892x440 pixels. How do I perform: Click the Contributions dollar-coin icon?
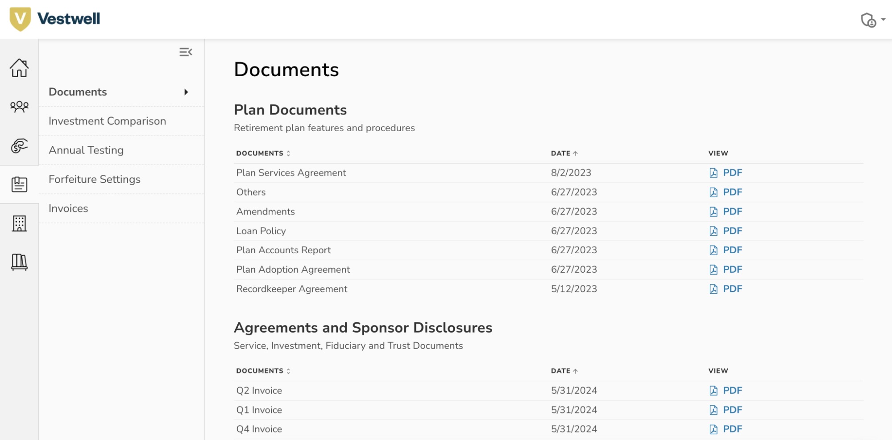(19, 145)
